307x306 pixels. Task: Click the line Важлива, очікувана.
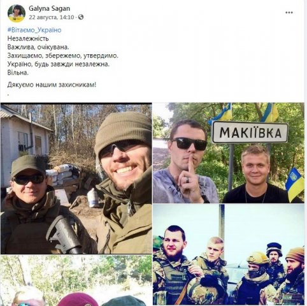(38, 47)
